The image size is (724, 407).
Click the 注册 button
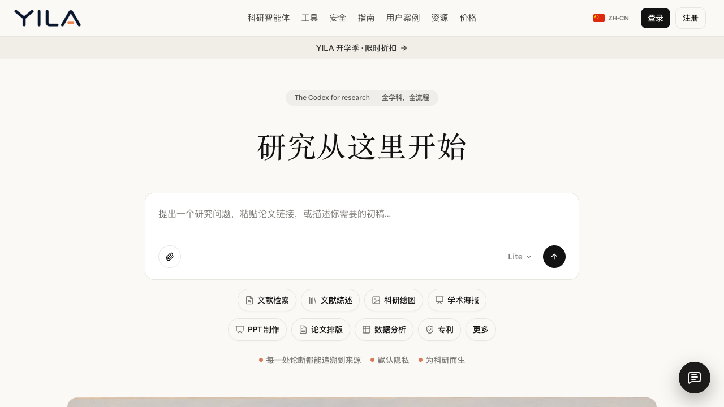point(691,18)
